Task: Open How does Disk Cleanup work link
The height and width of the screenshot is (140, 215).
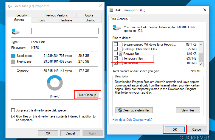Action: pos(132,120)
